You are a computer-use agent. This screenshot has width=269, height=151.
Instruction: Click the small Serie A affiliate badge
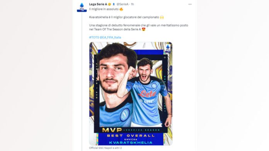coord(113,4)
